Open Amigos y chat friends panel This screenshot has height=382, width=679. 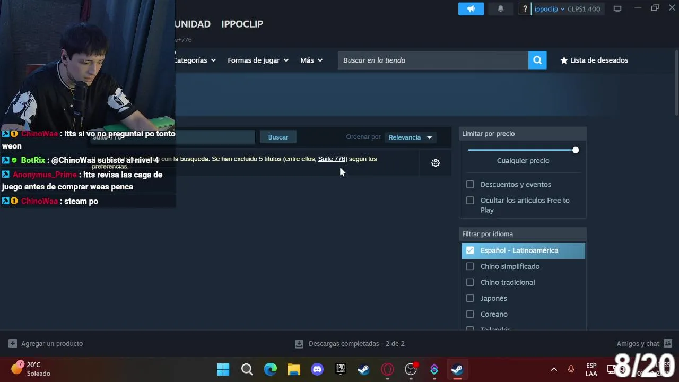(x=644, y=344)
